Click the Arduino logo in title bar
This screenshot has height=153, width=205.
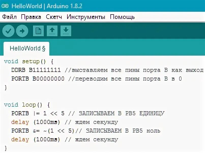[x=5, y=6]
